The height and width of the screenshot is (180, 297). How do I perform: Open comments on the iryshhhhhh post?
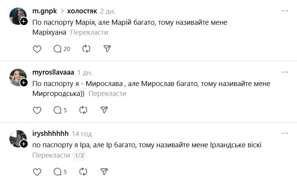tap(60, 172)
